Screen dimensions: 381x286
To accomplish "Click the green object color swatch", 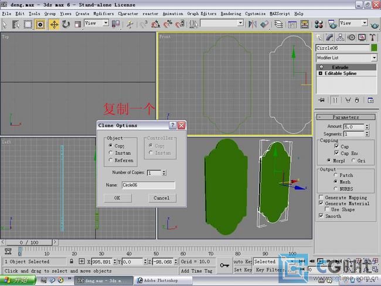I will point(374,47).
